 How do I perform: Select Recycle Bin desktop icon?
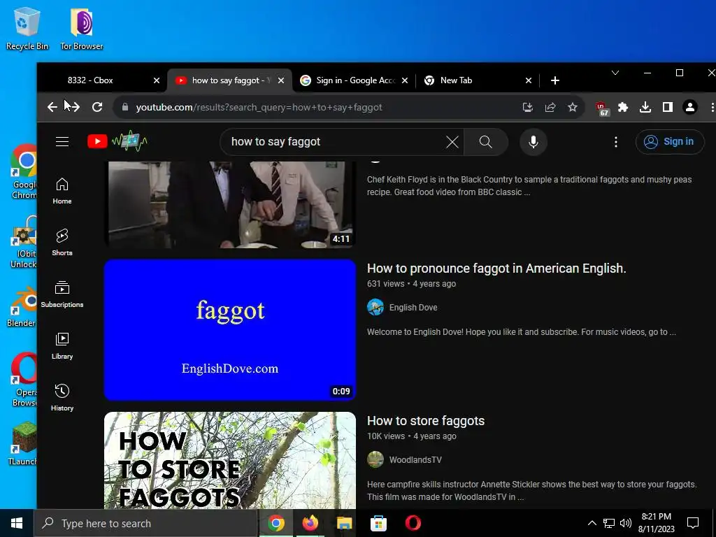tap(27, 29)
